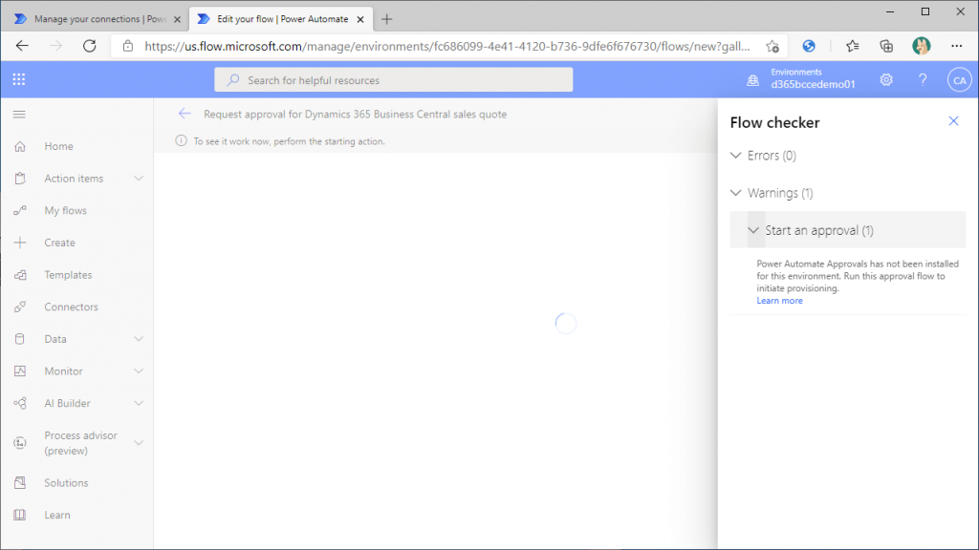Expand the Data chevron
Image resolution: width=979 pixels, height=550 pixels.
pos(139,339)
